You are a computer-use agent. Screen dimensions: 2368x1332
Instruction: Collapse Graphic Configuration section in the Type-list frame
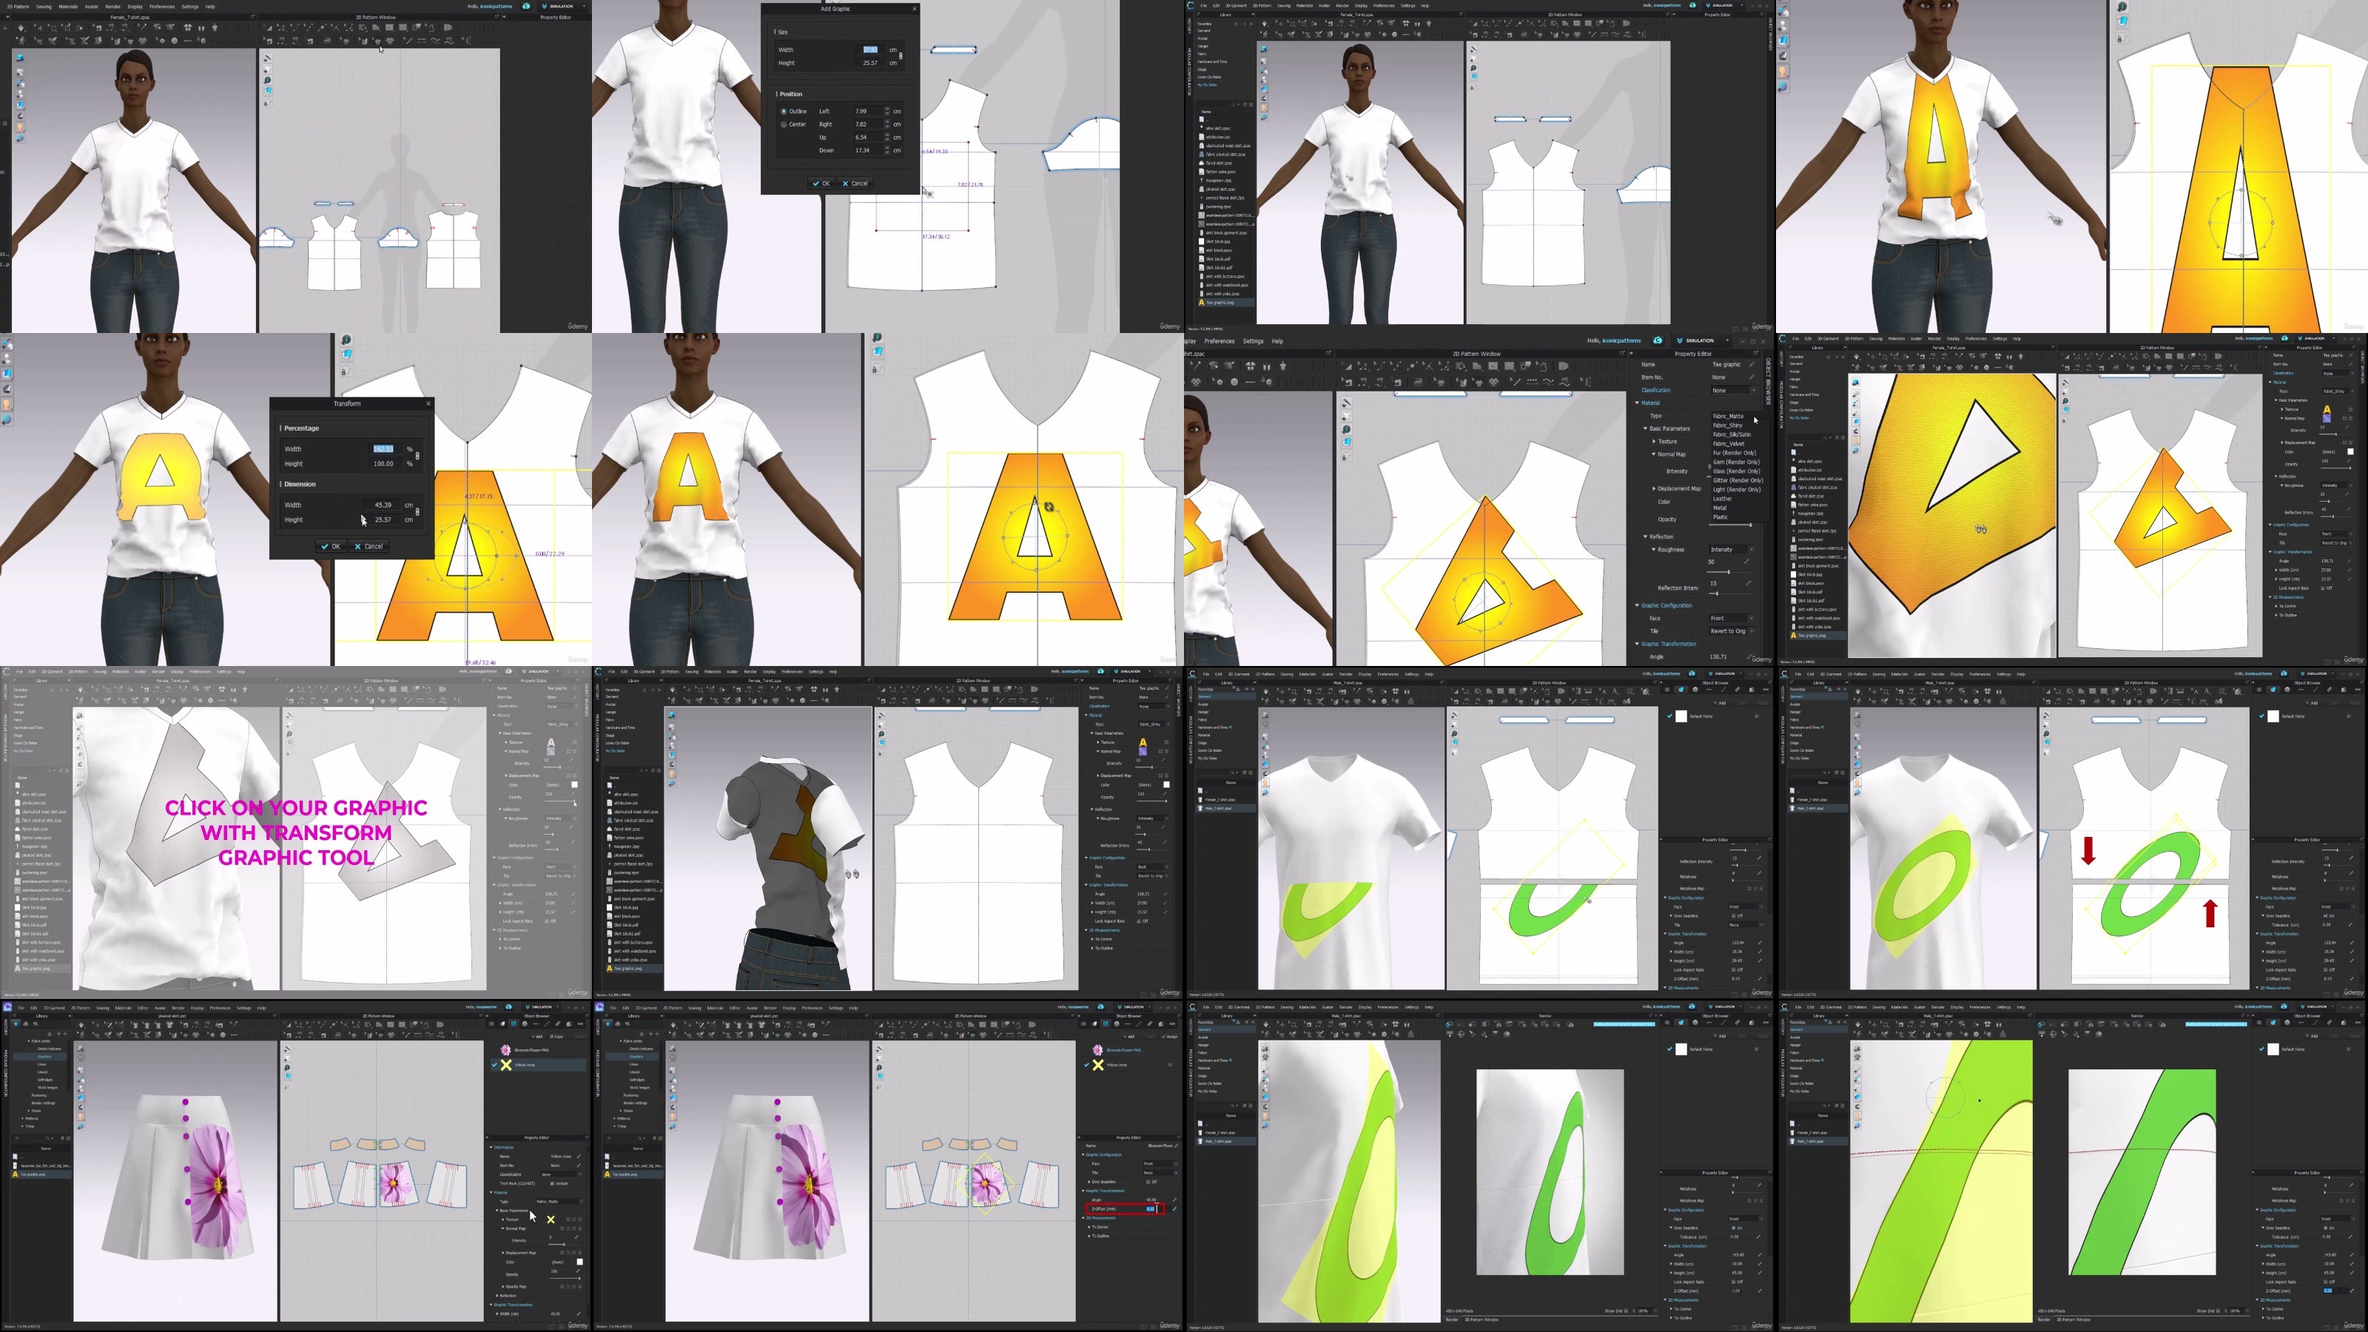1637,605
